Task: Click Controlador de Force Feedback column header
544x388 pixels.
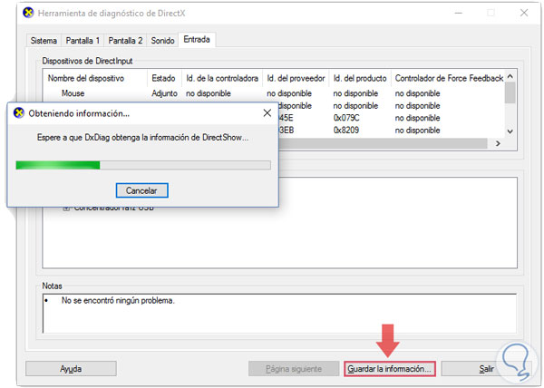Action: [448, 78]
